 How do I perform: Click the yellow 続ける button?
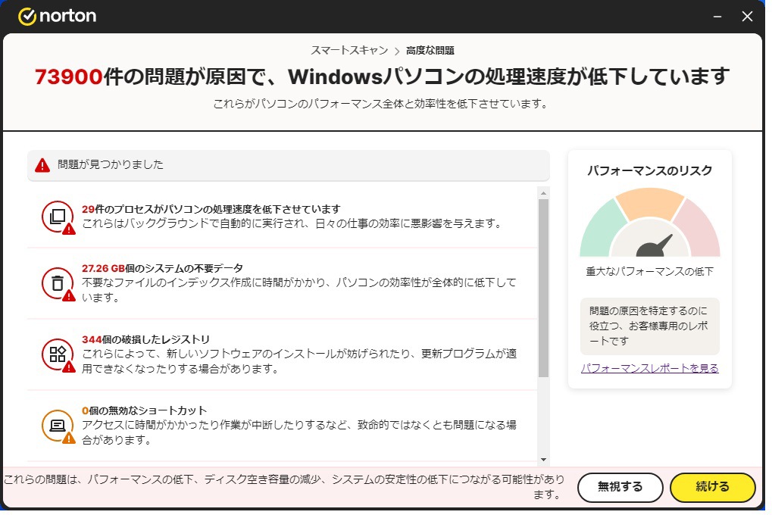click(x=712, y=487)
